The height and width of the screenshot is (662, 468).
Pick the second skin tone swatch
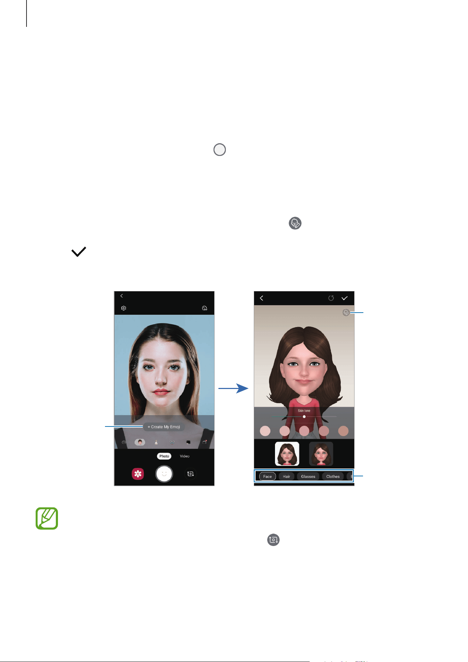(x=285, y=431)
